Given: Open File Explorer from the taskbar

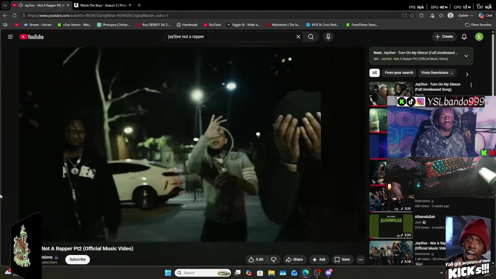Looking at the screenshot, I should pyautogui.click(x=271, y=273).
